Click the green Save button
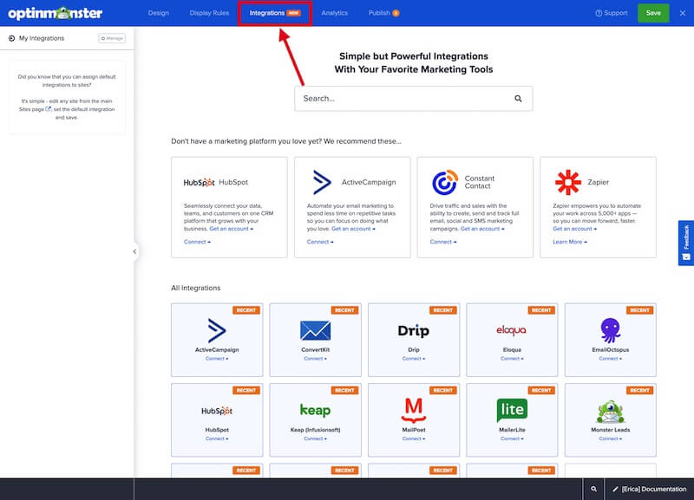The width and height of the screenshot is (694, 500). click(652, 13)
